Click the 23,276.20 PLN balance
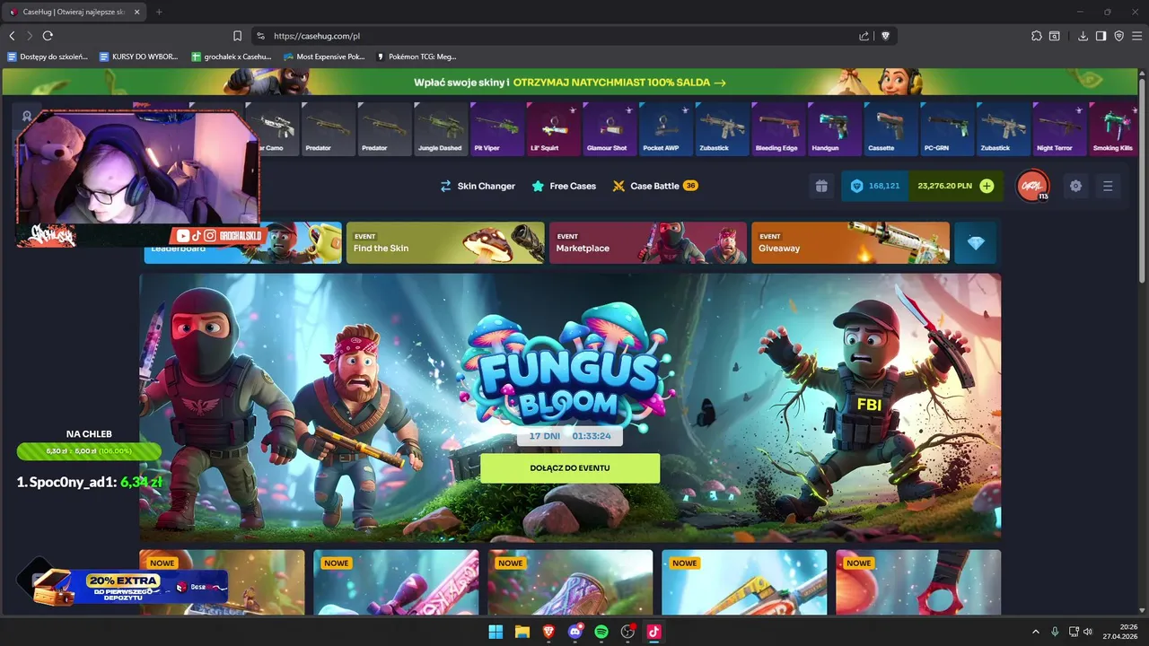This screenshot has height=646, width=1149. [944, 186]
